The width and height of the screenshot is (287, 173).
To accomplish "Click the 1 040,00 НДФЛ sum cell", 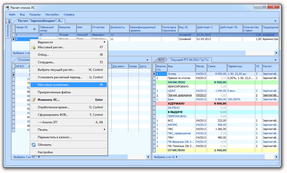I will pos(217,91).
